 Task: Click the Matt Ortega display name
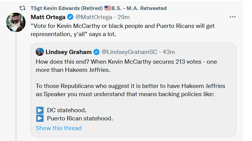tap(48, 17)
